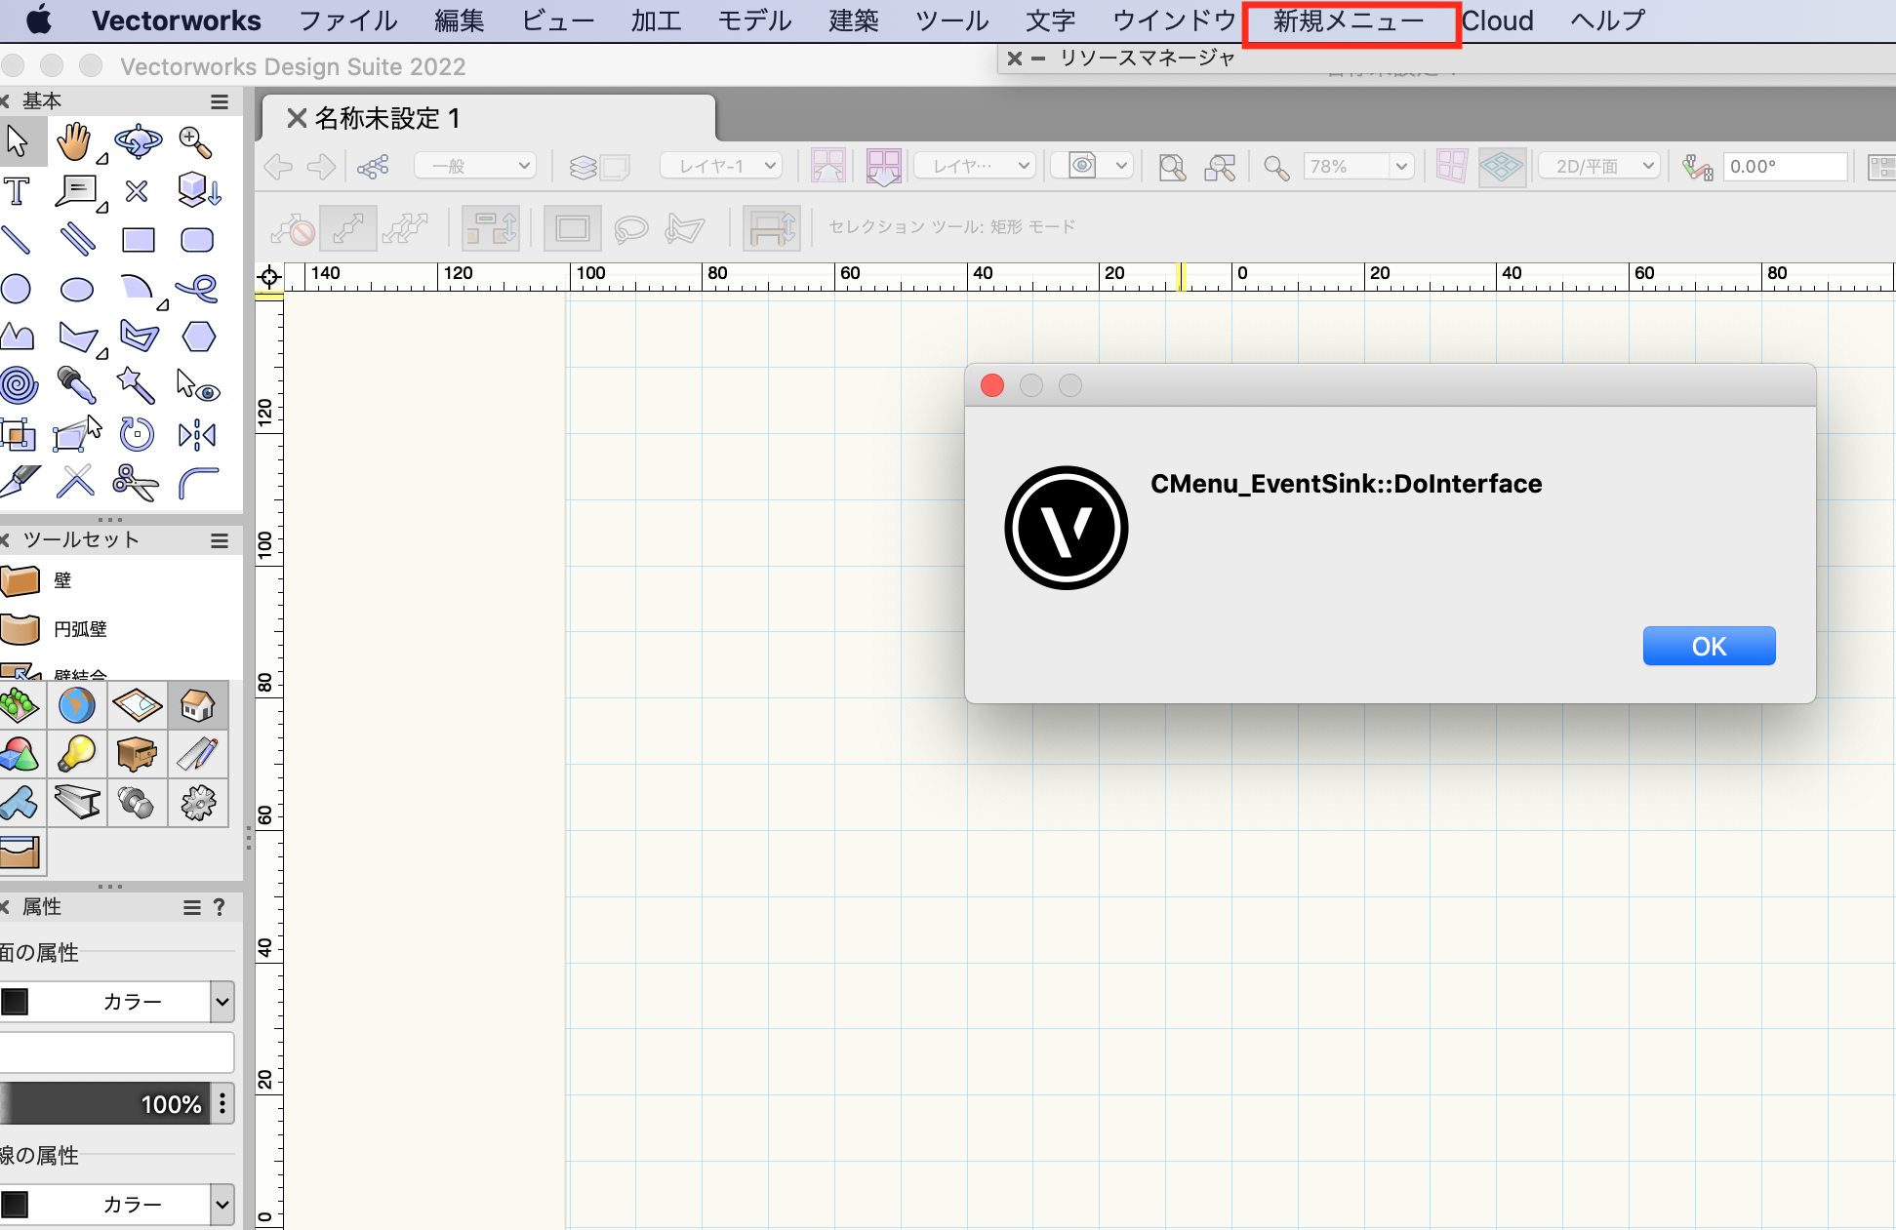Toggle rectangular marquee selection mode
The width and height of the screenshot is (1896, 1230).
pos(572,229)
